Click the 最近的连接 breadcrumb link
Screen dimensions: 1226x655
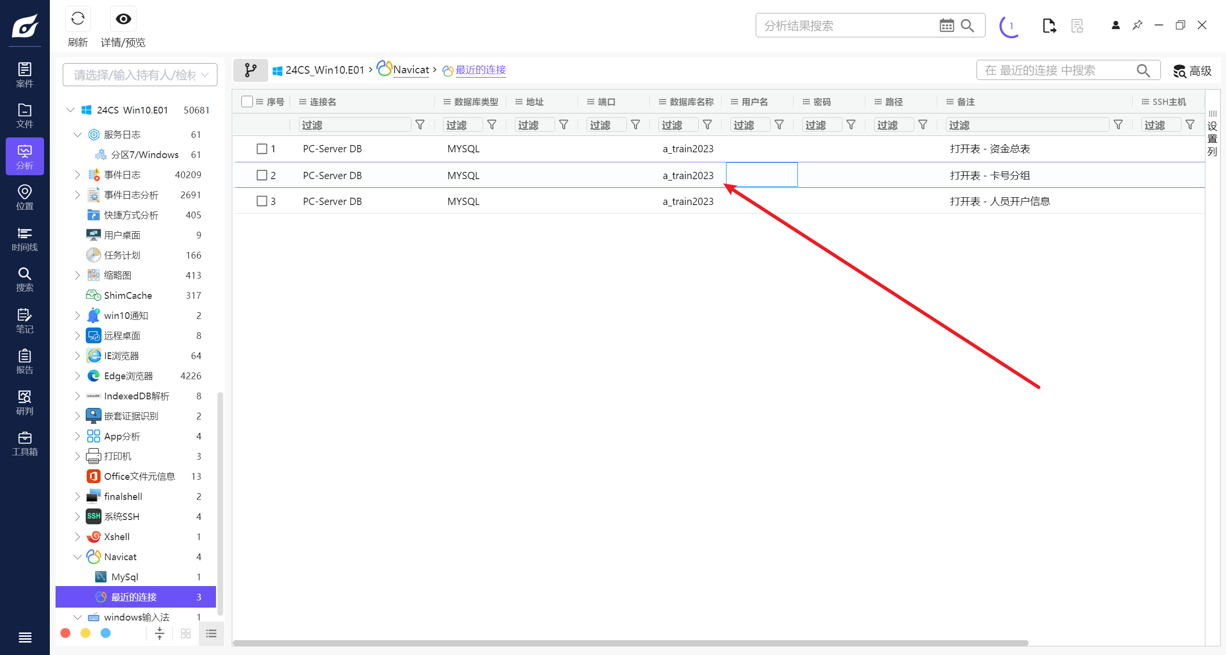[x=480, y=70]
